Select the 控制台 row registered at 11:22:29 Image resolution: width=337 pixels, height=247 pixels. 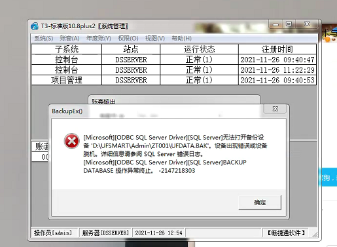174,70
